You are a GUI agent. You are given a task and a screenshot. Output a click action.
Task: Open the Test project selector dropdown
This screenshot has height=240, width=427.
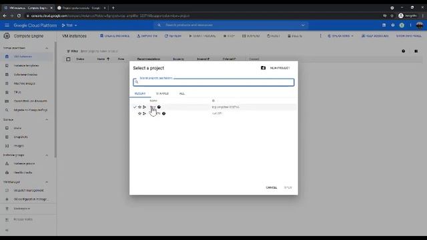69,25
